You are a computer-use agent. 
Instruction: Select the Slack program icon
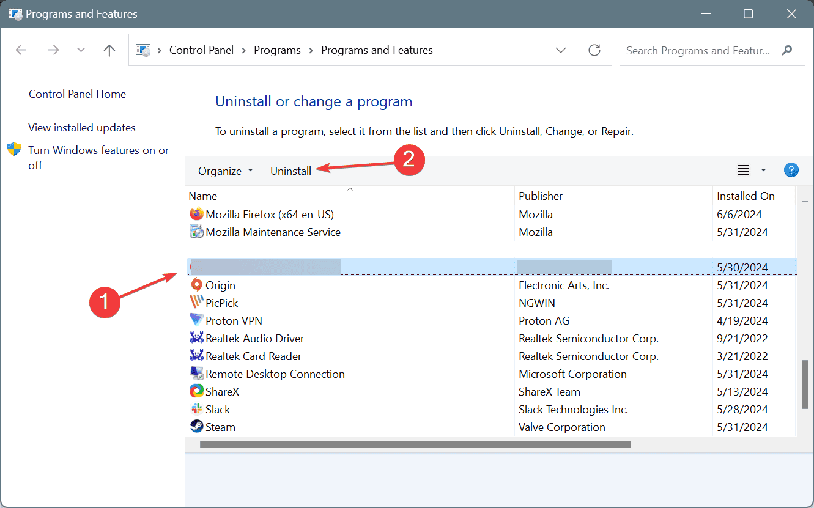(196, 410)
